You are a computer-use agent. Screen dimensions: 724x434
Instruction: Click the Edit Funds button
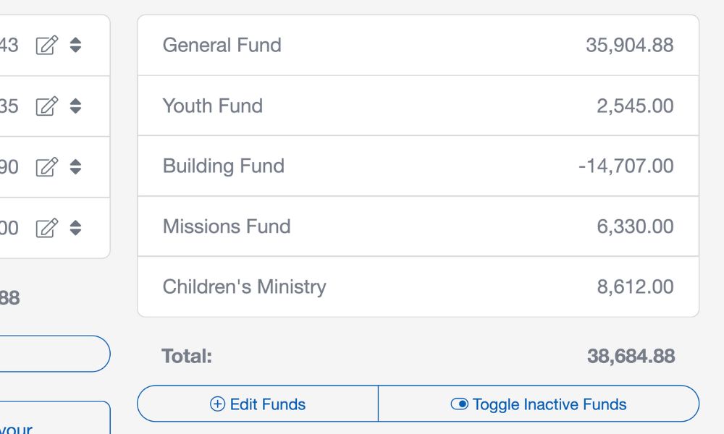[258, 404]
